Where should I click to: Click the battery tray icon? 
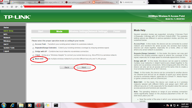point(171,105)
